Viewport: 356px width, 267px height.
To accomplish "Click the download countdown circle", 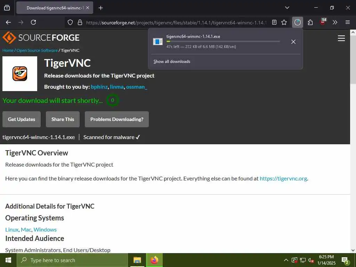I will (112, 100).
